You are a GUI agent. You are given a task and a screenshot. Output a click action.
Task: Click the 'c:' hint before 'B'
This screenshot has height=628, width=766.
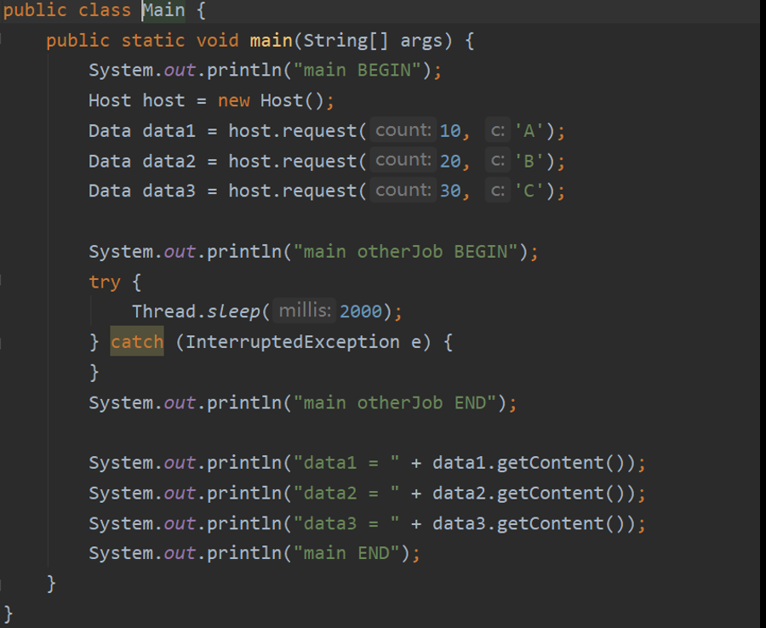(x=498, y=160)
